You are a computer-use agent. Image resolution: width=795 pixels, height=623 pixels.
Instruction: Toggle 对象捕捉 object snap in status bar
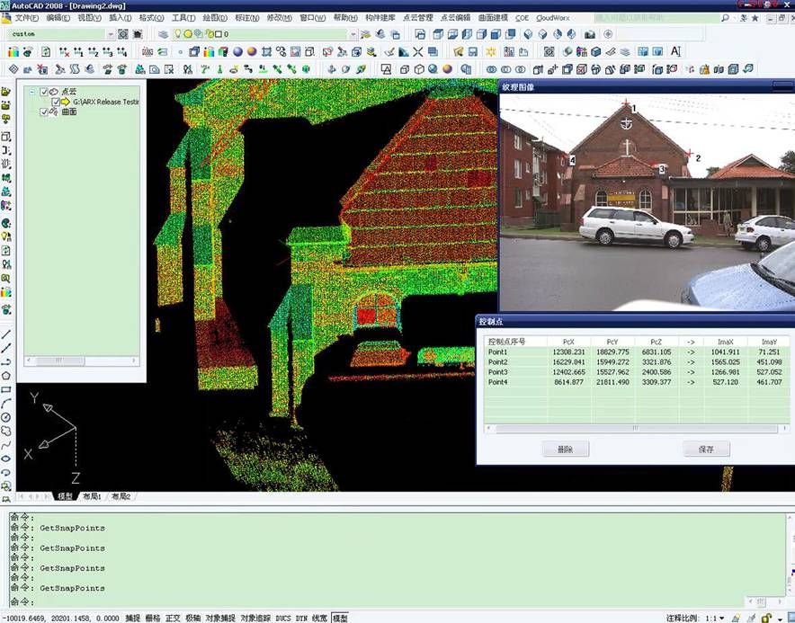point(220,618)
